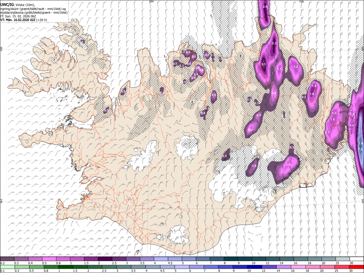Click the valid time 'VT: Mán. 16.02.2026 02Z (+20 h)'
This screenshot has width=364, height=273.
tap(24, 20)
